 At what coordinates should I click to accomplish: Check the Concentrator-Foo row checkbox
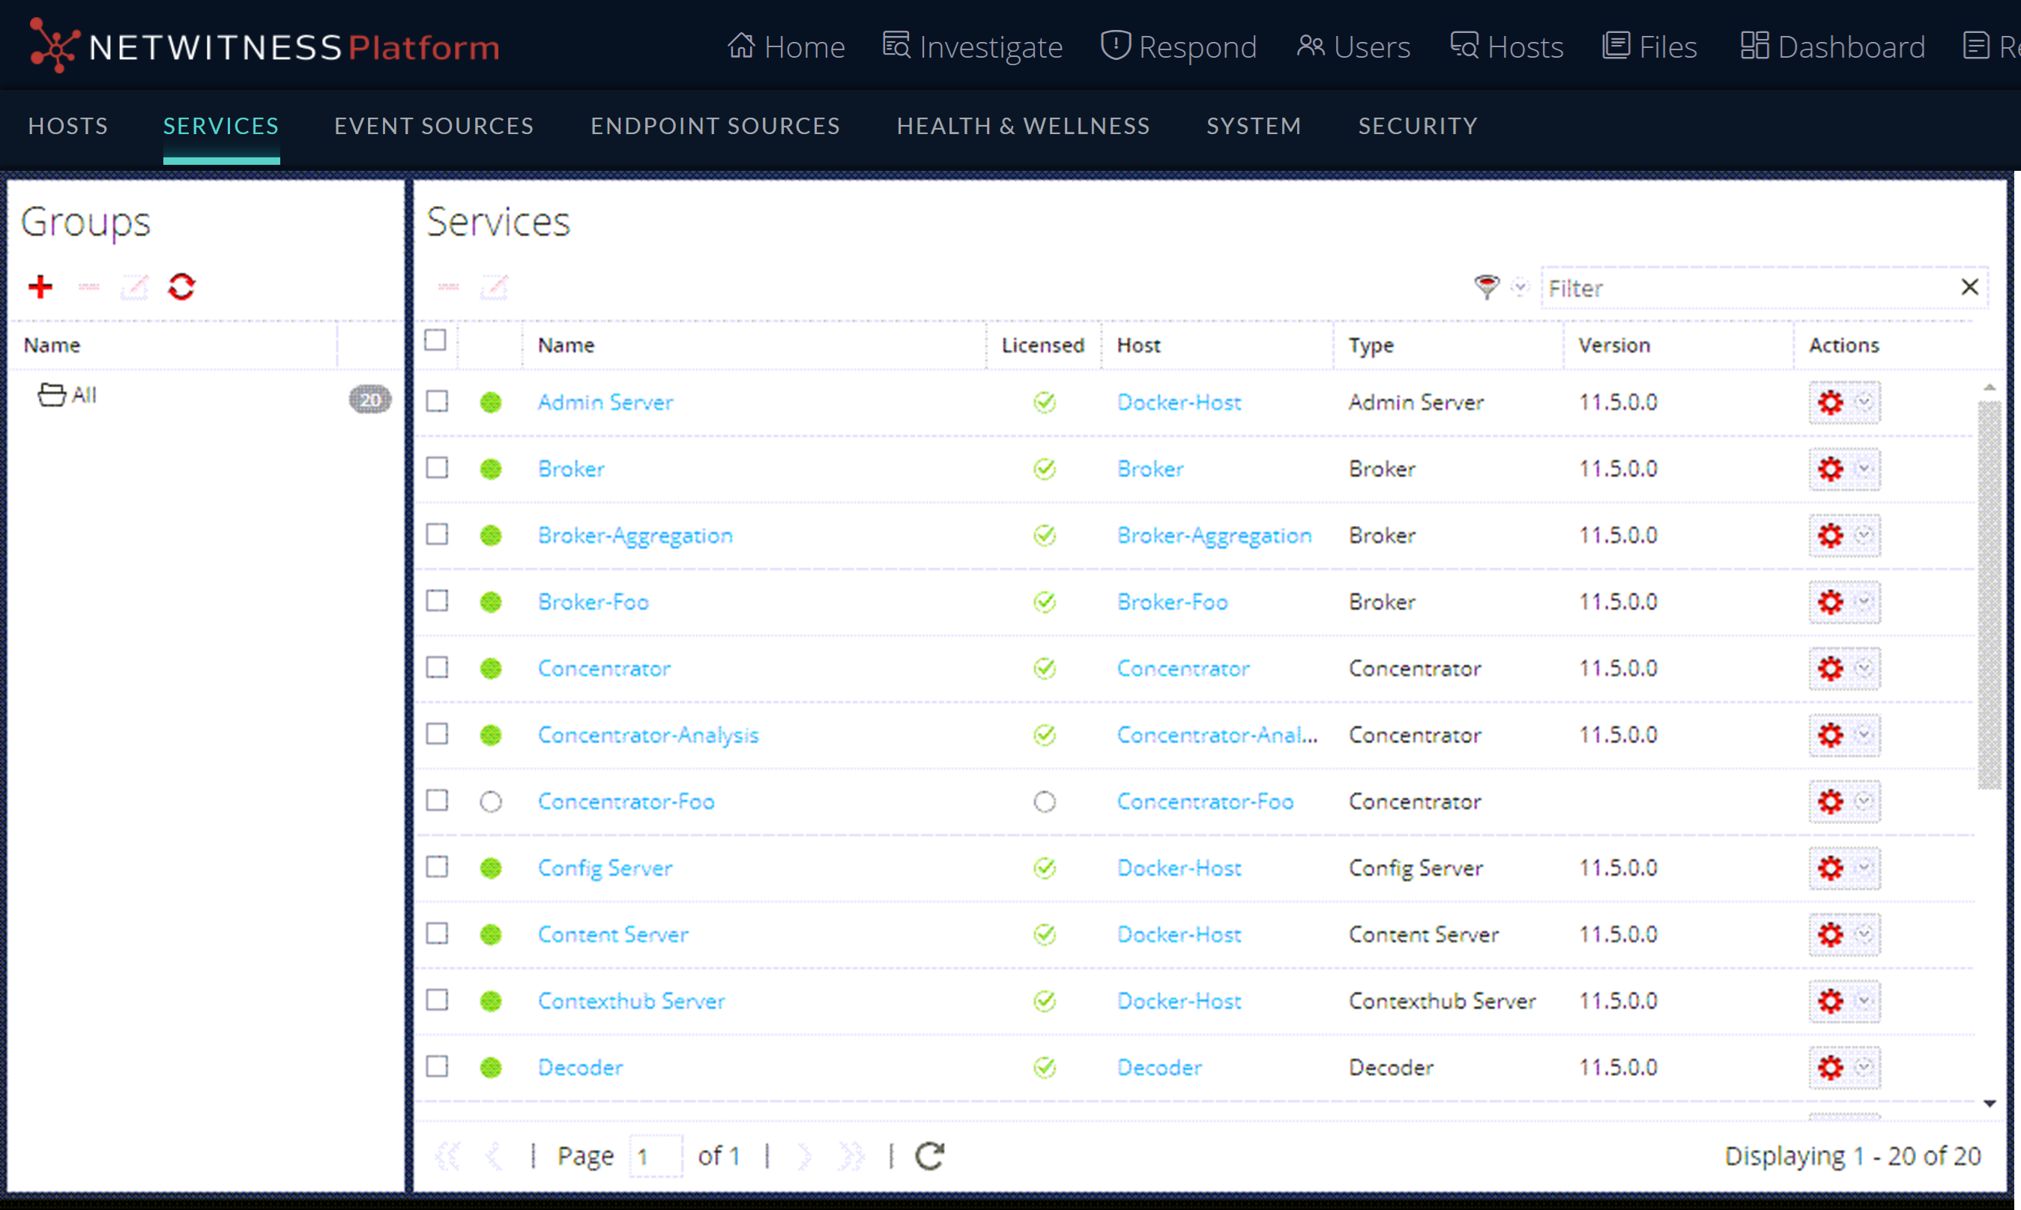pos(437,801)
